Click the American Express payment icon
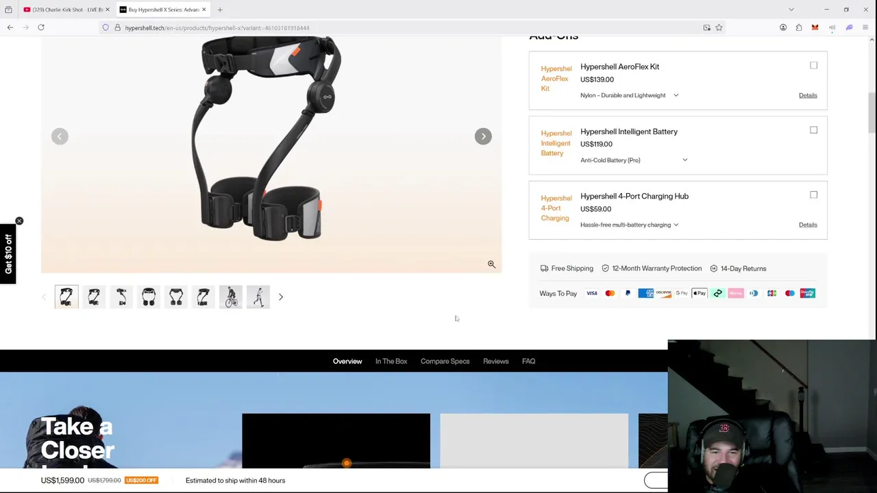This screenshot has height=493, width=877. click(x=645, y=293)
